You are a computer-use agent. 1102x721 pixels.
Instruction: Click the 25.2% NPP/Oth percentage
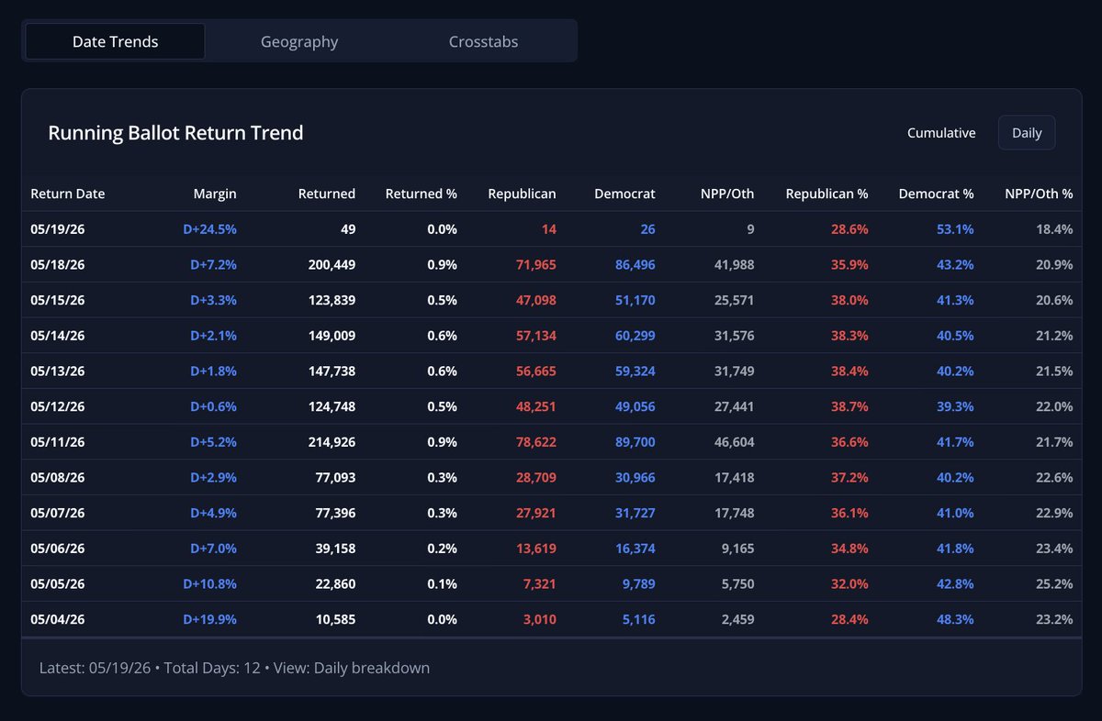1054,583
